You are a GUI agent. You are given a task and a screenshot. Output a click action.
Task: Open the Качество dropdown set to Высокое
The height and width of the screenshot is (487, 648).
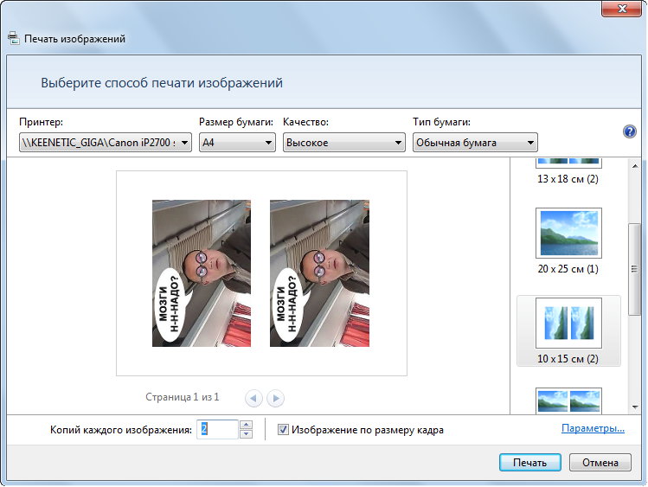coord(343,143)
